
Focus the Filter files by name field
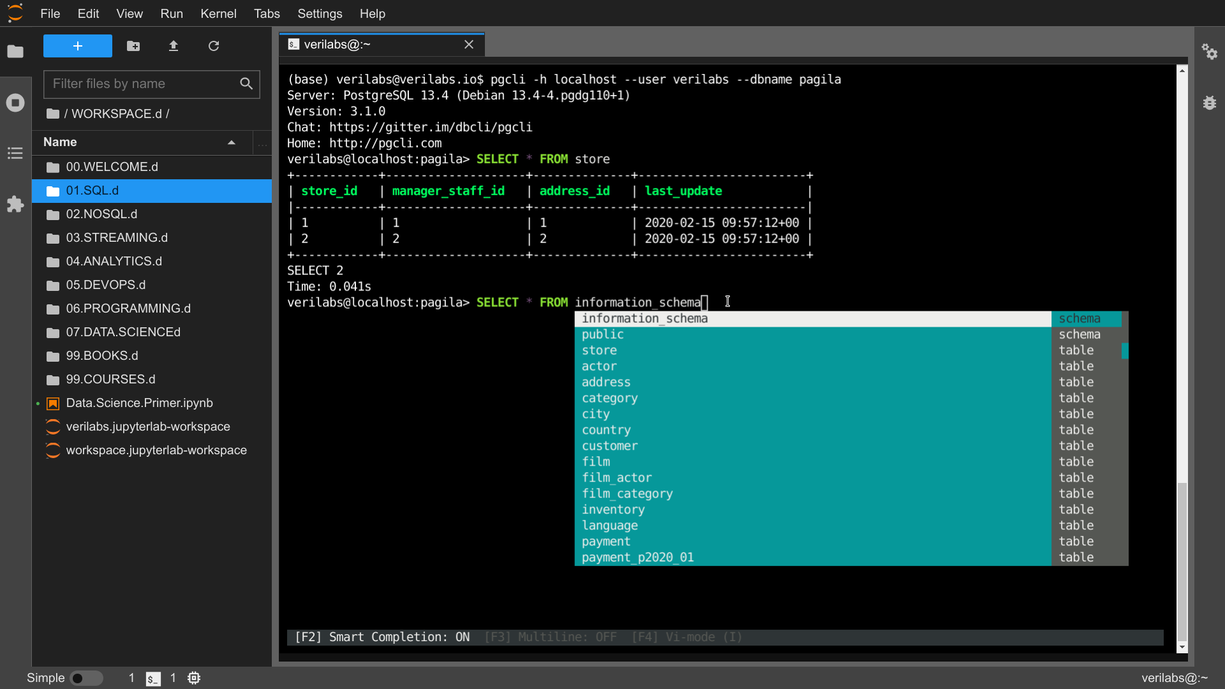pyautogui.click(x=152, y=84)
